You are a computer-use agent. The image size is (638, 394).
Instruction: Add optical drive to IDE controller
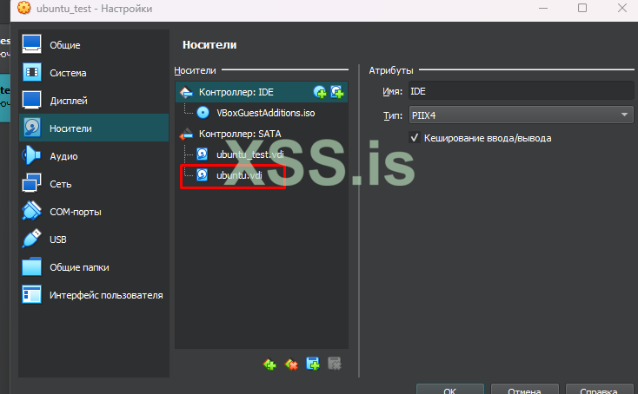pos(320,92)
